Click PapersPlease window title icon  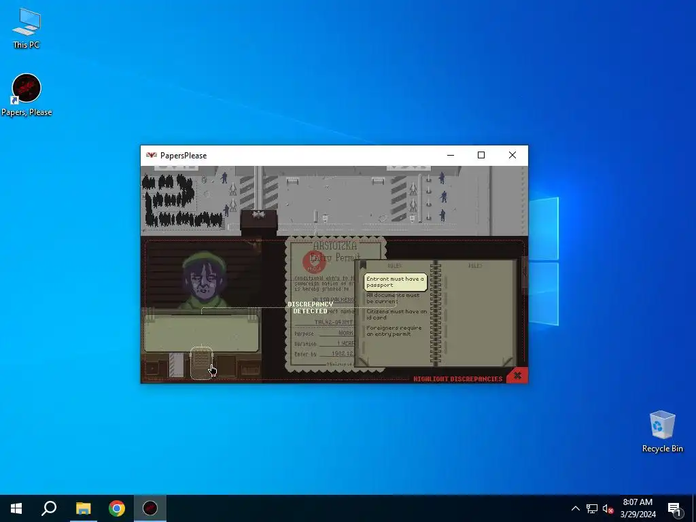pyautogui.click(x=152, y=156)
